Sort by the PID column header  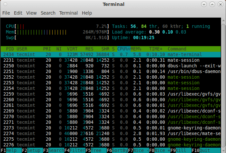[10, 49]
